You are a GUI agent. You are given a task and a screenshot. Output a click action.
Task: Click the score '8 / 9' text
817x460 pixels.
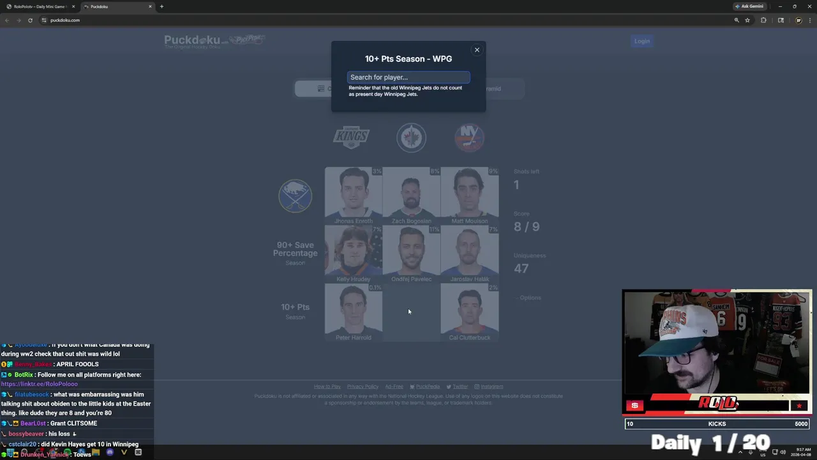527,227
